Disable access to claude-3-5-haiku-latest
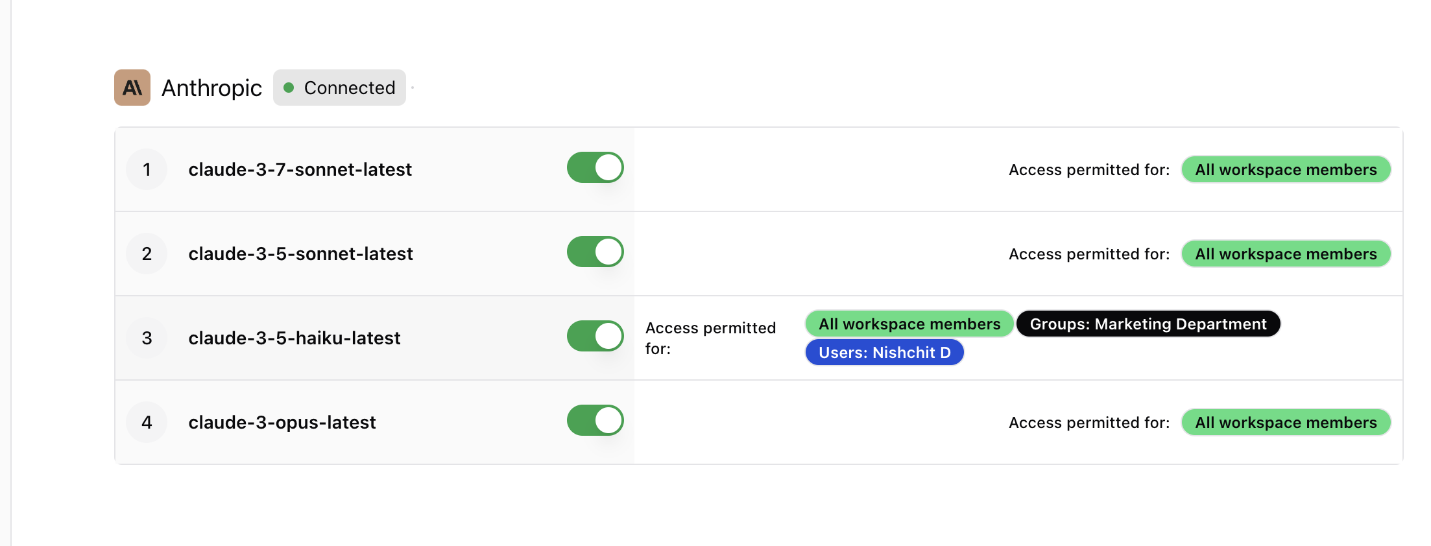Viewport: 1431px width, 546px height. tap(594, 336)
